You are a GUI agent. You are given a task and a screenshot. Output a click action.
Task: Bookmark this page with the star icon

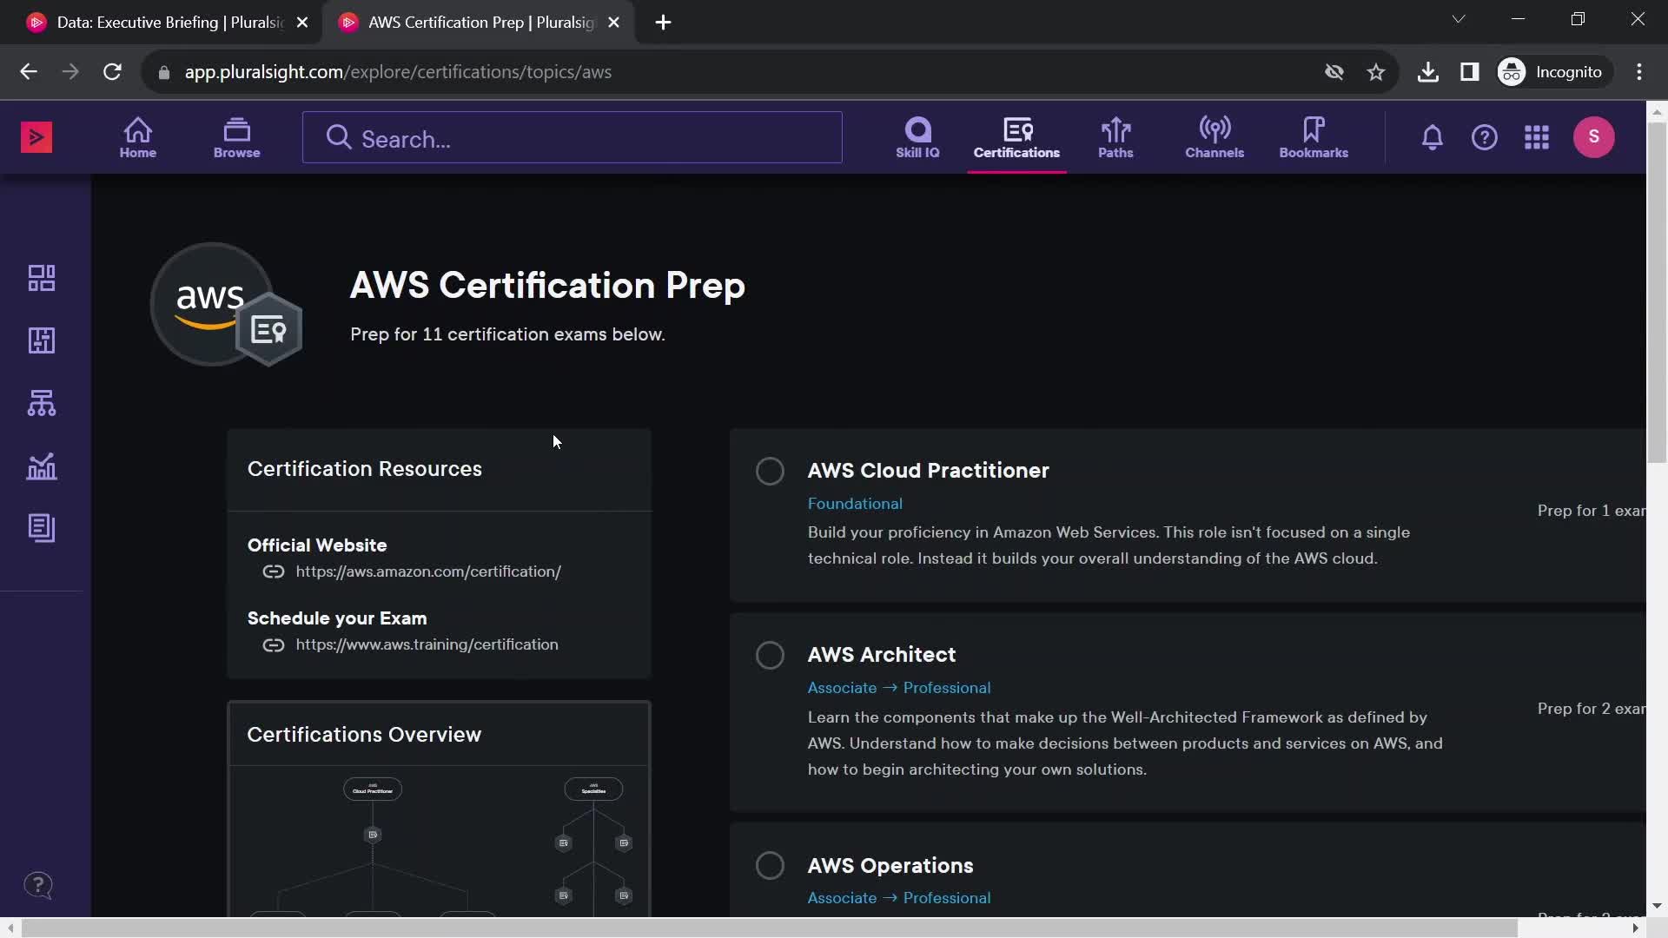click(1376, 72)
